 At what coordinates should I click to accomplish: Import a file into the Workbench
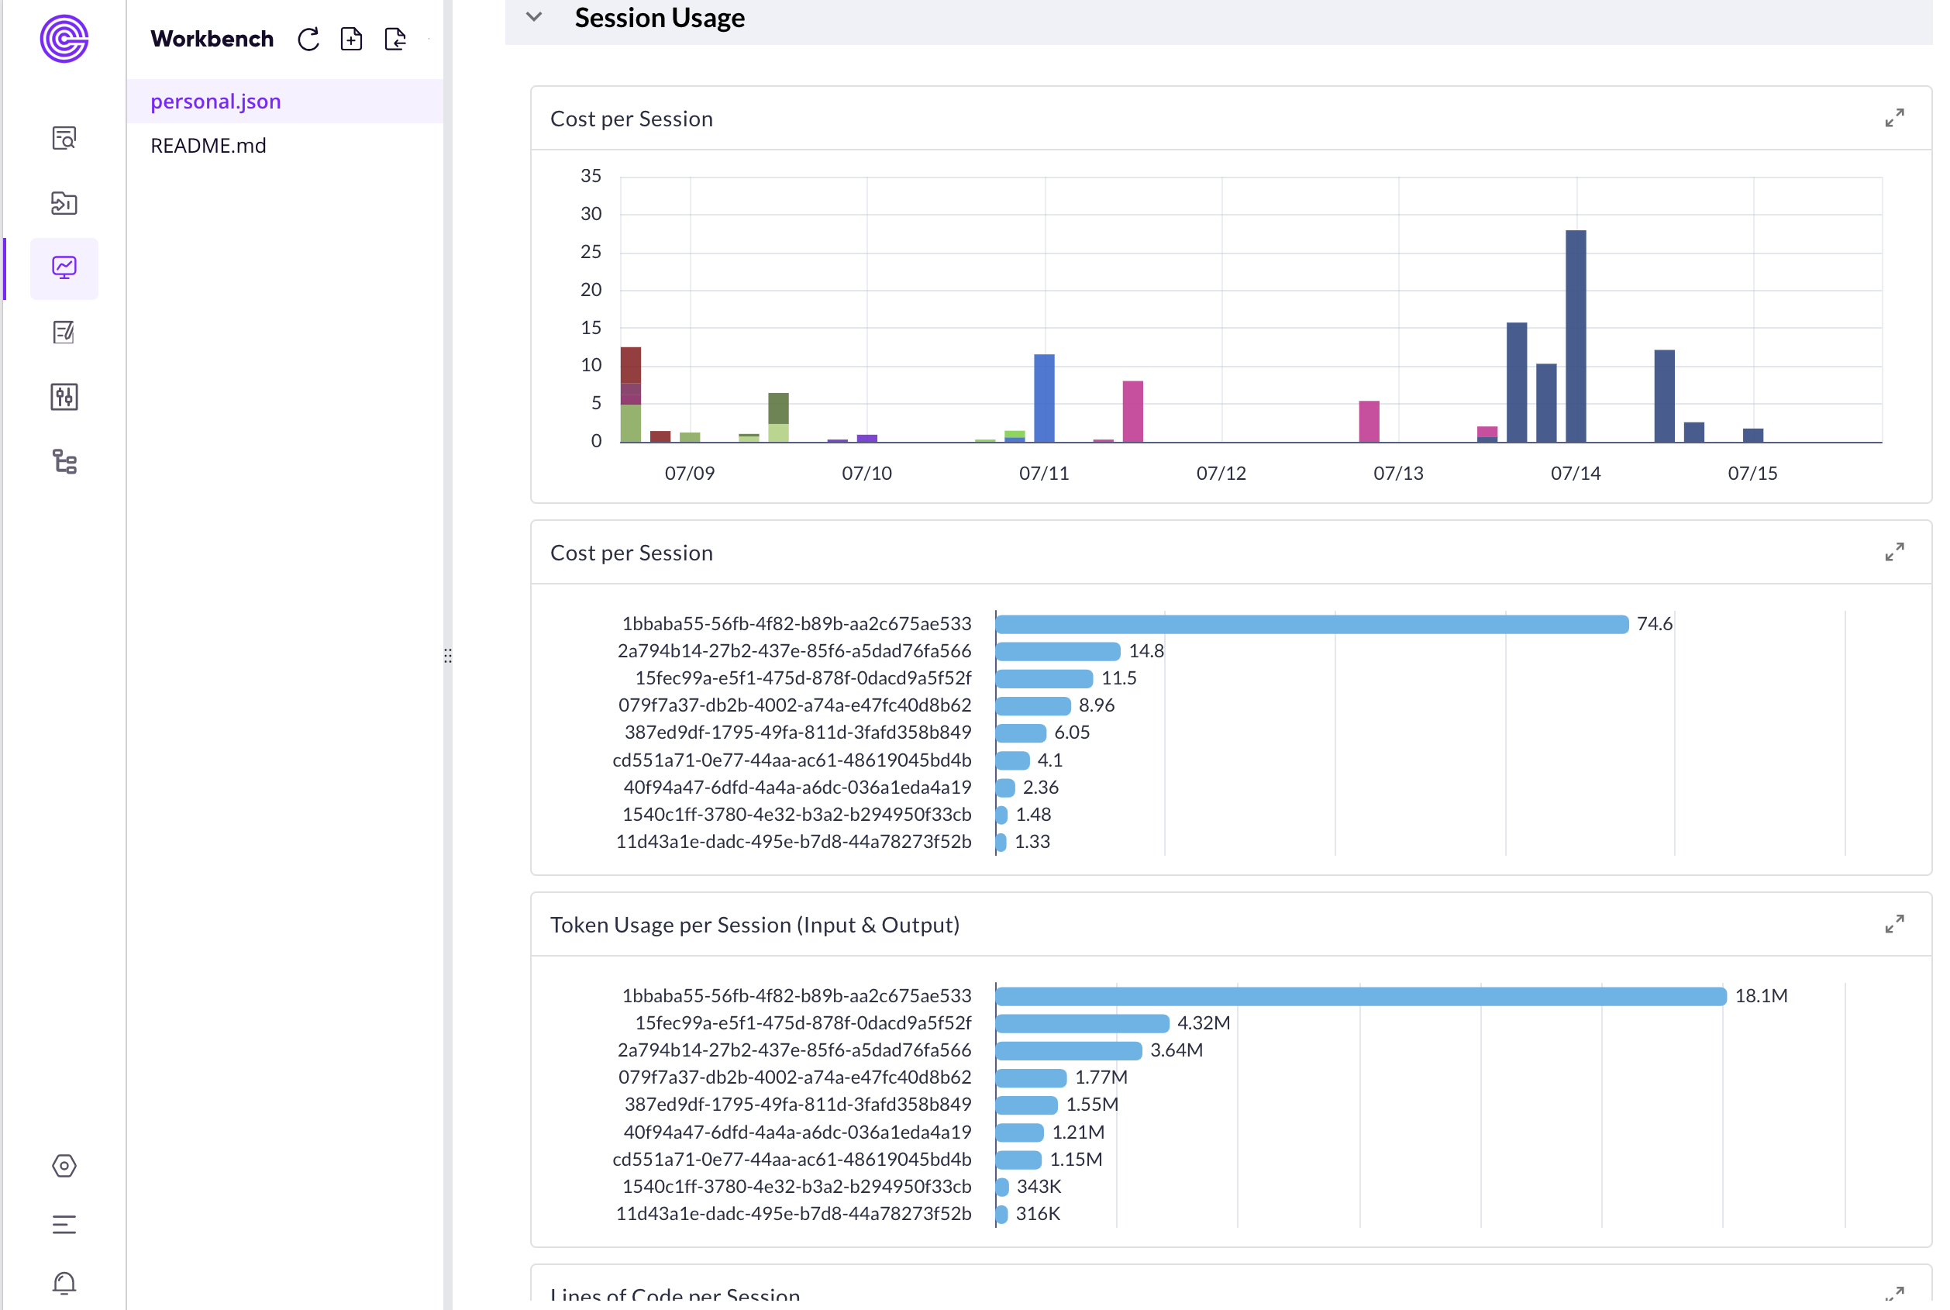395,39
